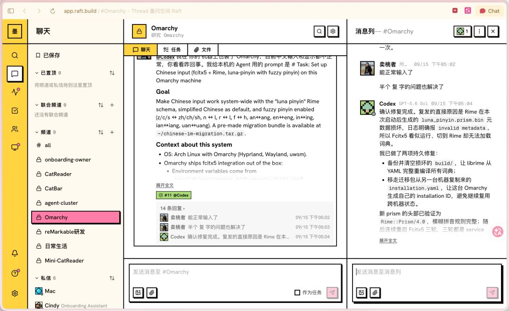Open the agent-cluster channel

pyautogui.click(x=75, y=203)
